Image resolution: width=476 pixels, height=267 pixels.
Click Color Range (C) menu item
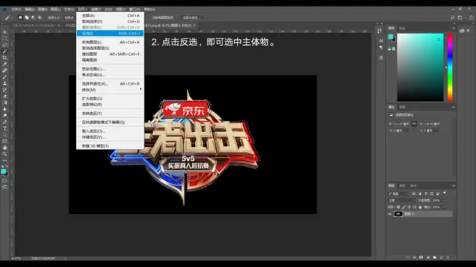coord(110,69)
